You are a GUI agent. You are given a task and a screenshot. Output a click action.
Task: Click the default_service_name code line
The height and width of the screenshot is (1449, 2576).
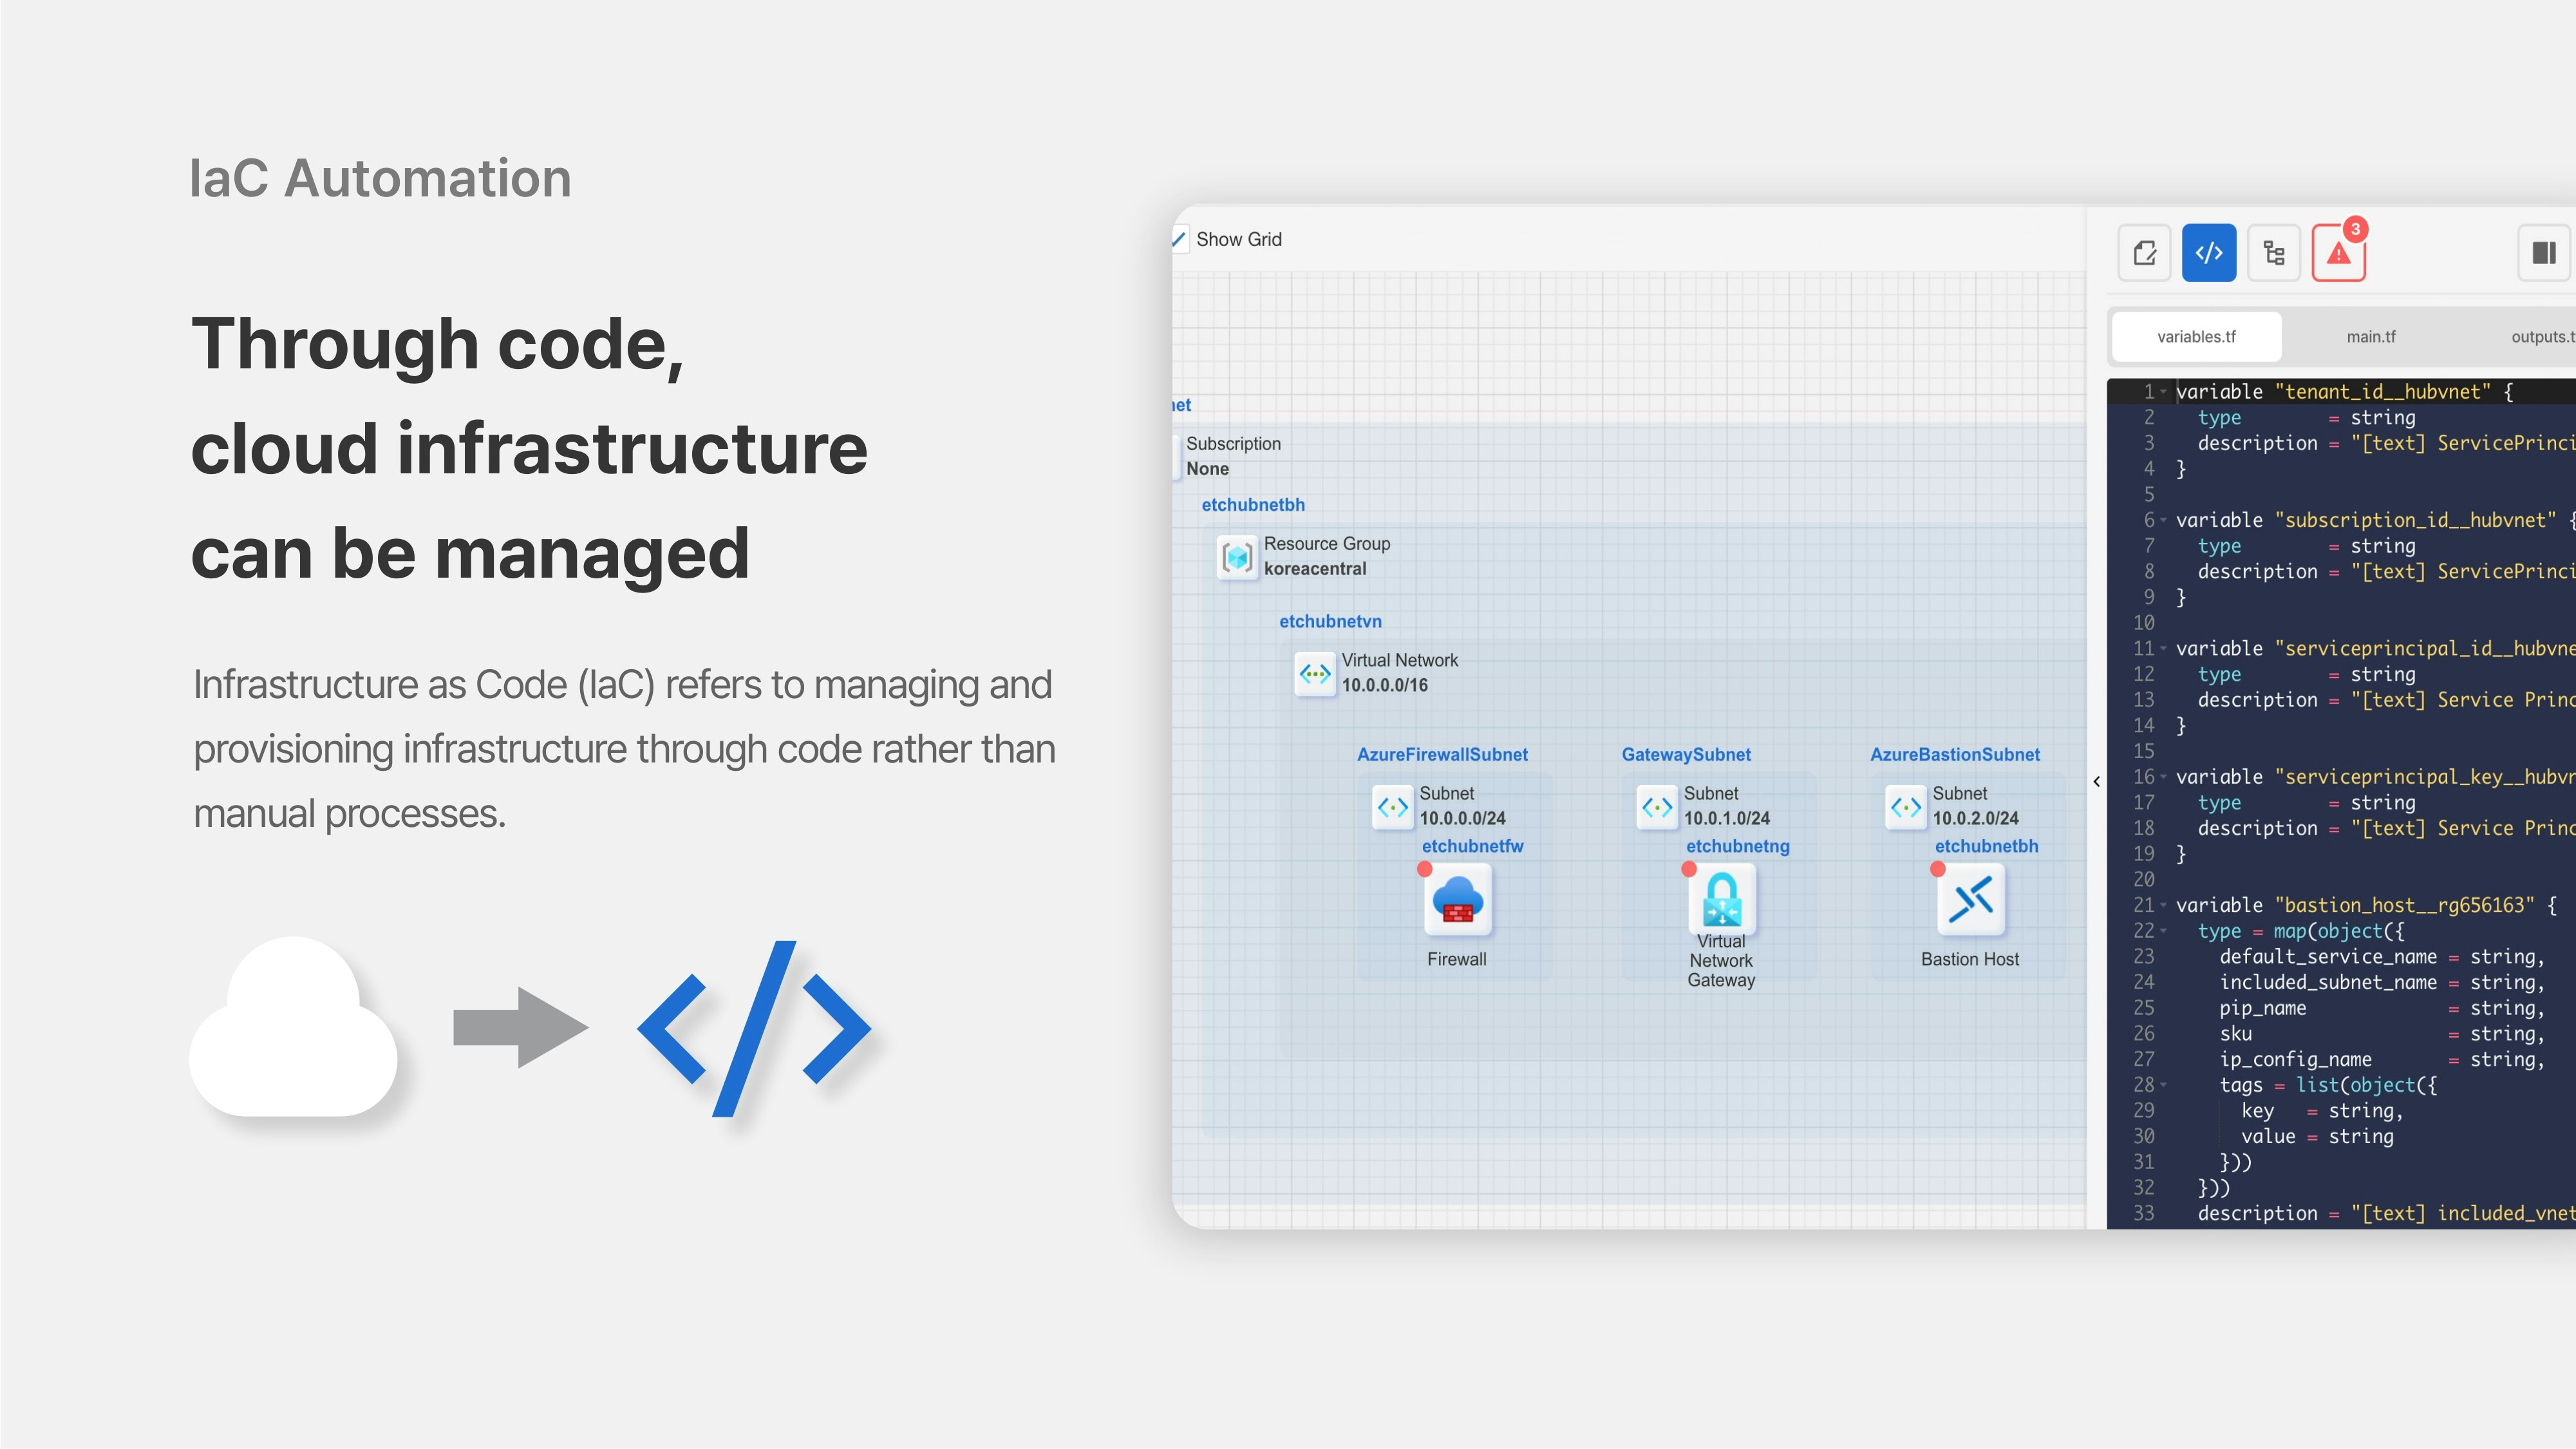(2382, 957)
